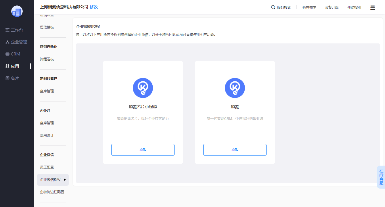Viewport: 385px width, 207px height.
Task: Open 费用统计 under AI外呼
Action: pos(47,135)
